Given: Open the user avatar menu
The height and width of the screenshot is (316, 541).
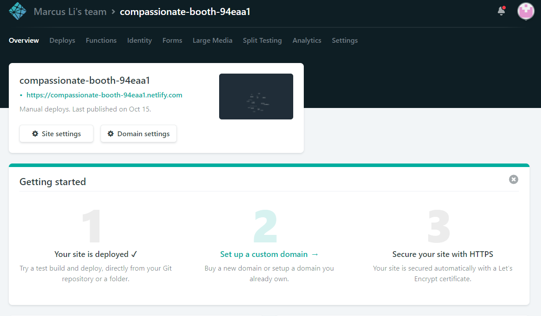Looking at the screenshot, I should (526, 11).
